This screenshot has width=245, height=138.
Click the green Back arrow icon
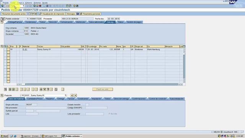pyautogui.click(x=34, y=6)
